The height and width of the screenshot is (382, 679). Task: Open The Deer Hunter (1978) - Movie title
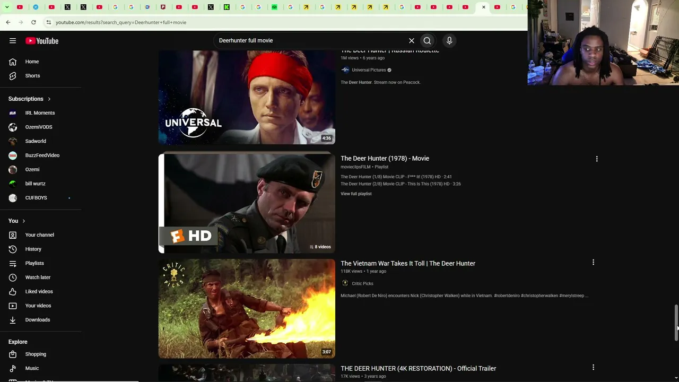point(385,158)
